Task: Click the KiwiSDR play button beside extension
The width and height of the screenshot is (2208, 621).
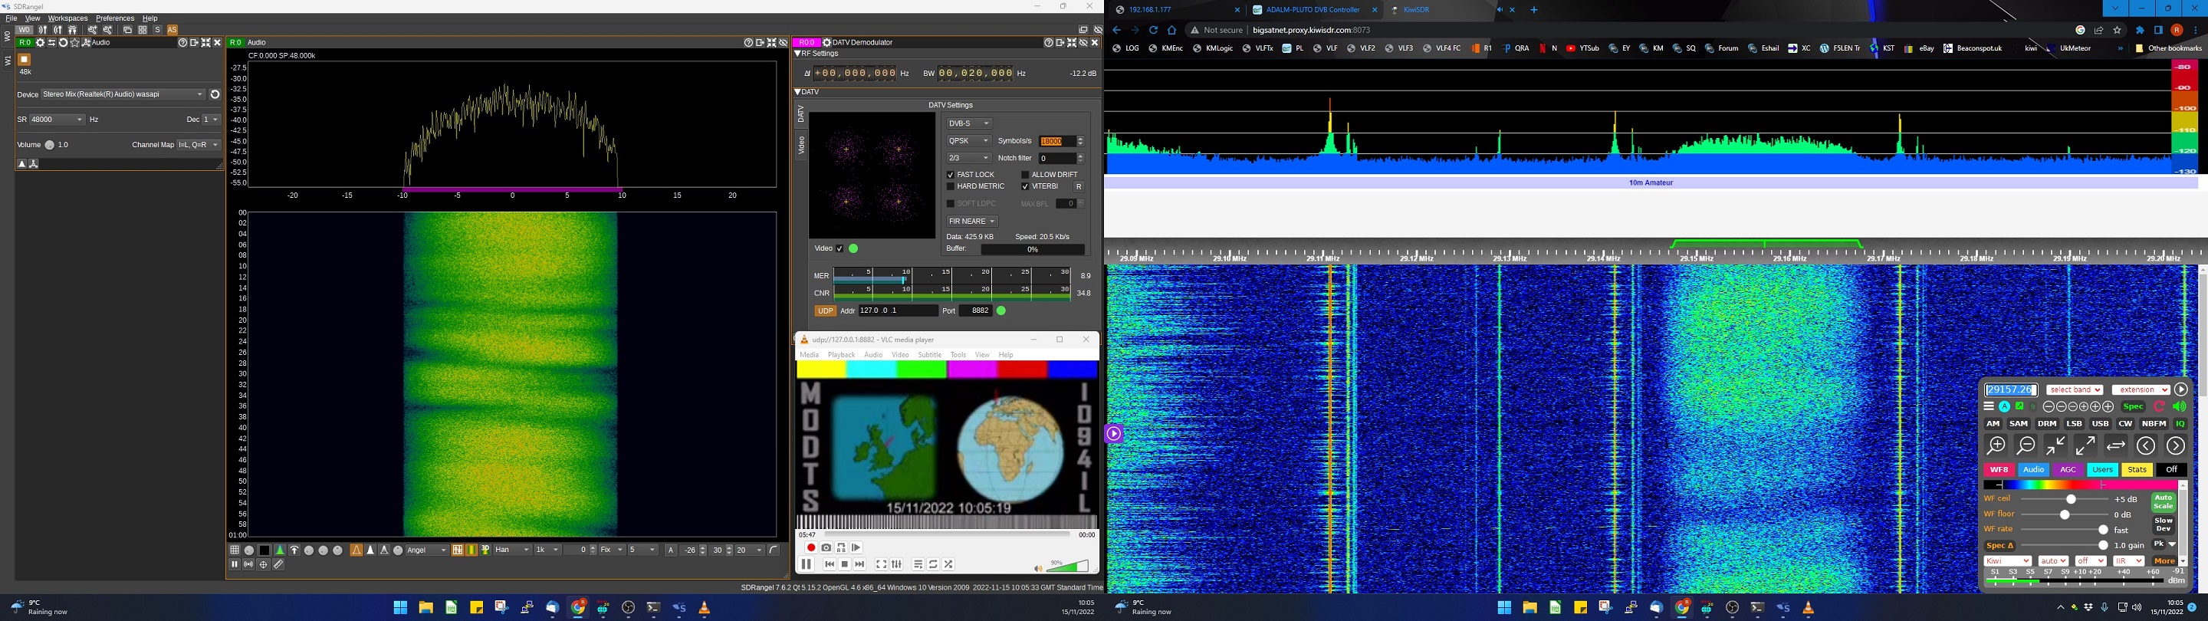Action: 2181,389
